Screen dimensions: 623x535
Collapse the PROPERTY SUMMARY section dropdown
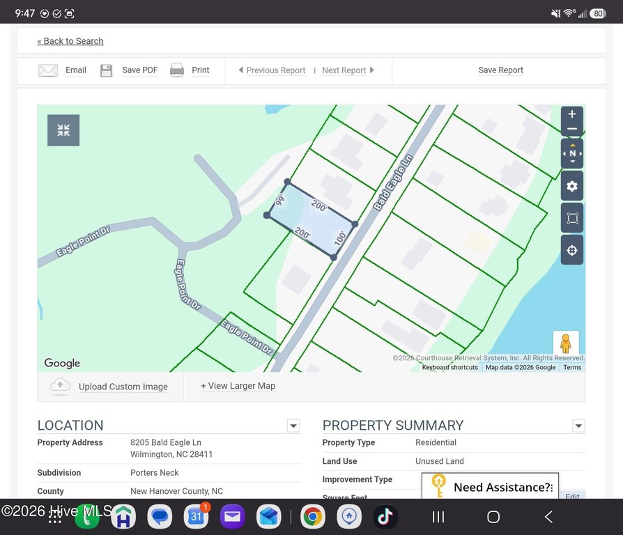(x=578, y=426)
